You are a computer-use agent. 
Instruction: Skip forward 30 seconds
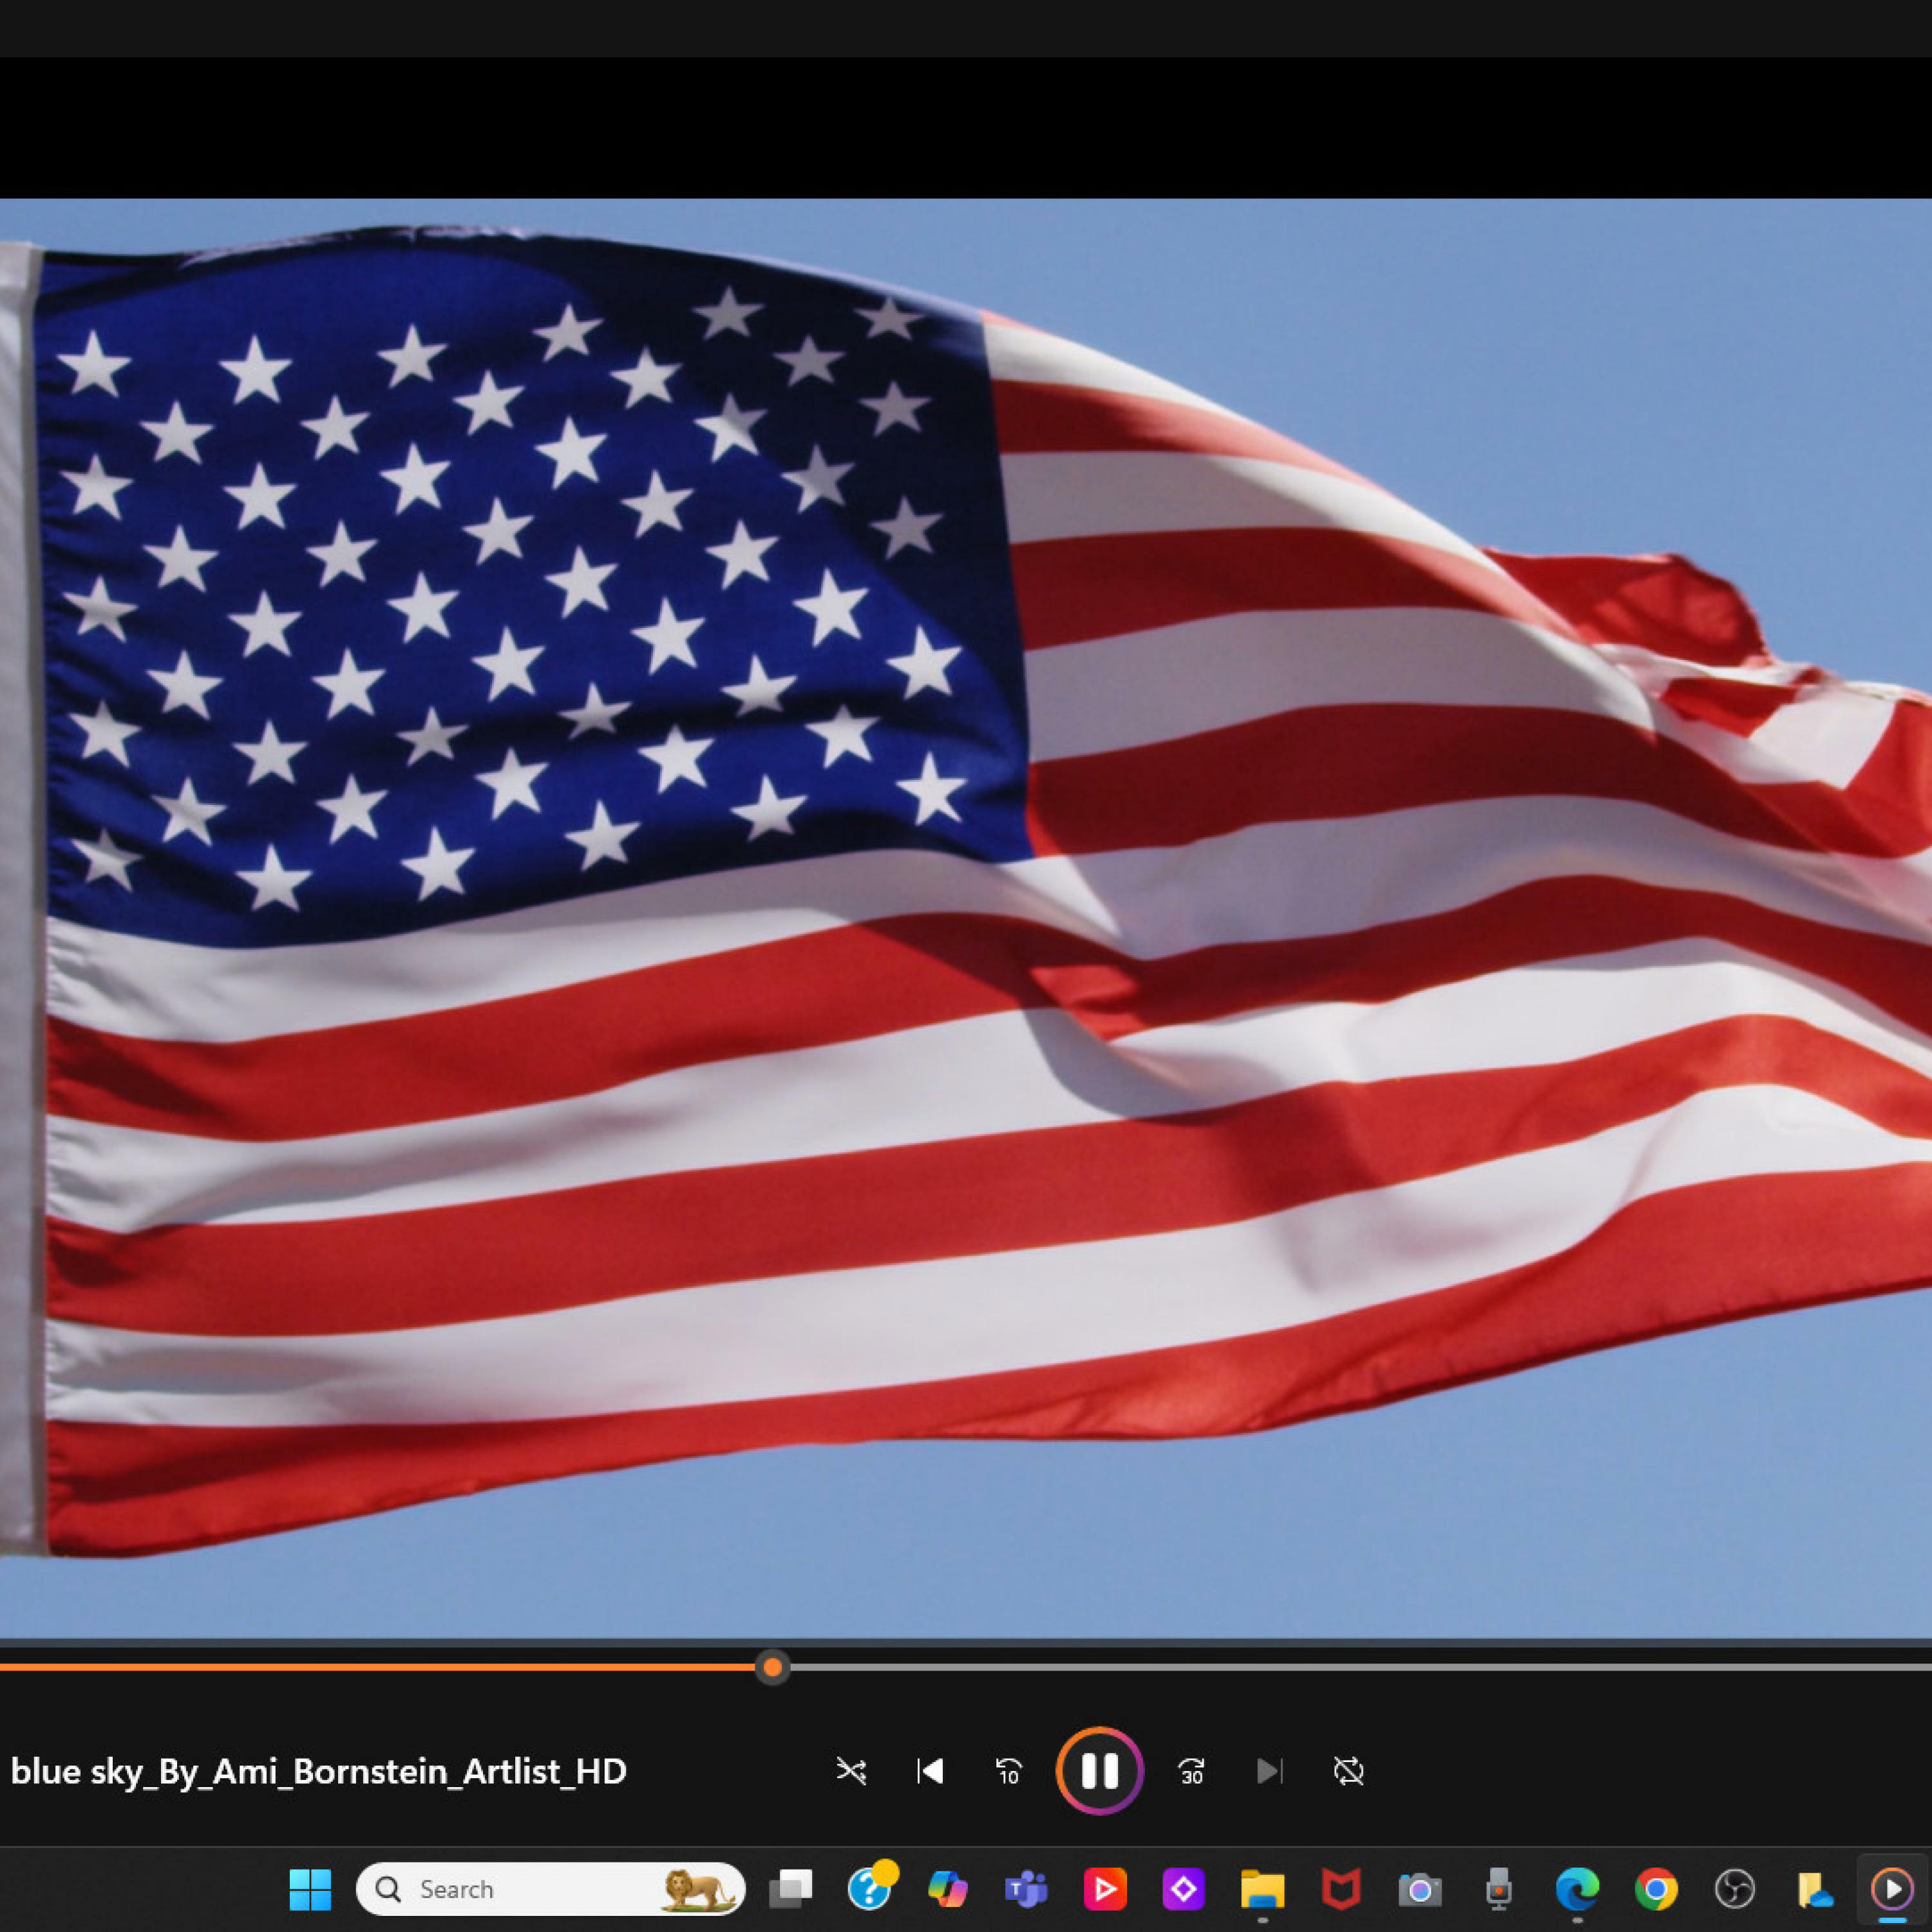[x=1191, y=1771]
